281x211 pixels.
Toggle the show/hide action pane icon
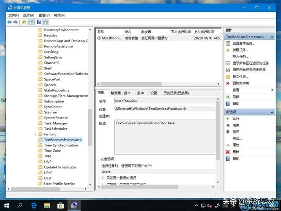coord(46,22)
